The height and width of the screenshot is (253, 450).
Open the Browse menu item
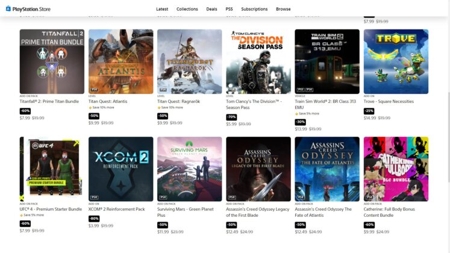283,9
